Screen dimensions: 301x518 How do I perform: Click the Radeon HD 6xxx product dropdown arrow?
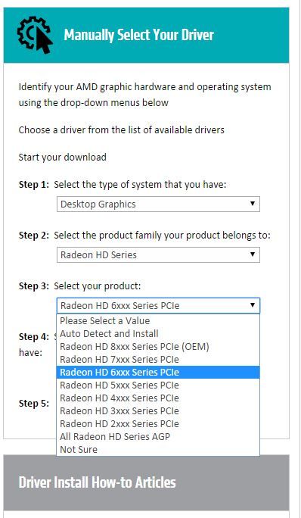253,305
